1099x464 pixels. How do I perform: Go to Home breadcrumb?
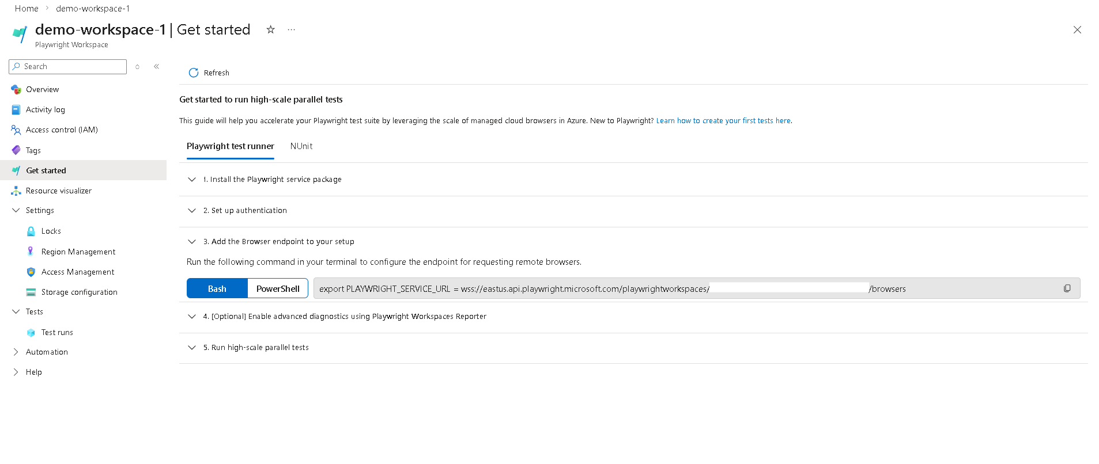tap(27, 9)
